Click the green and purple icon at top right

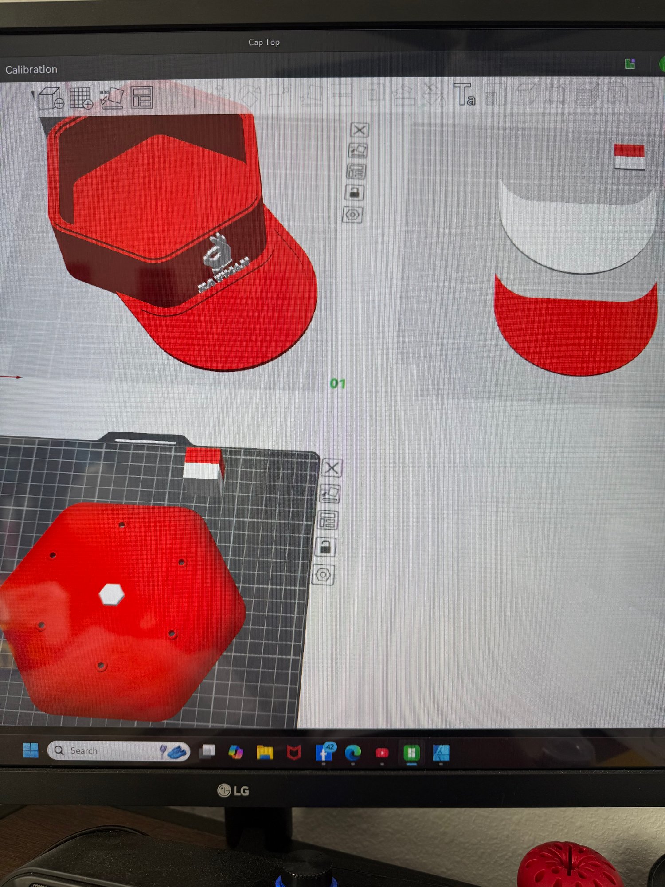630,64
